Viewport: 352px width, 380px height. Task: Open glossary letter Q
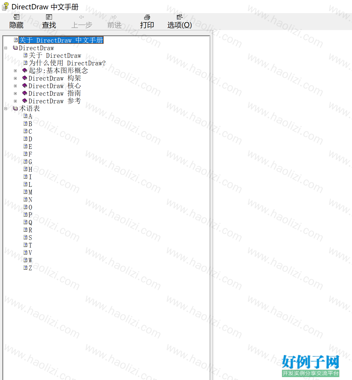pos(30,222)
